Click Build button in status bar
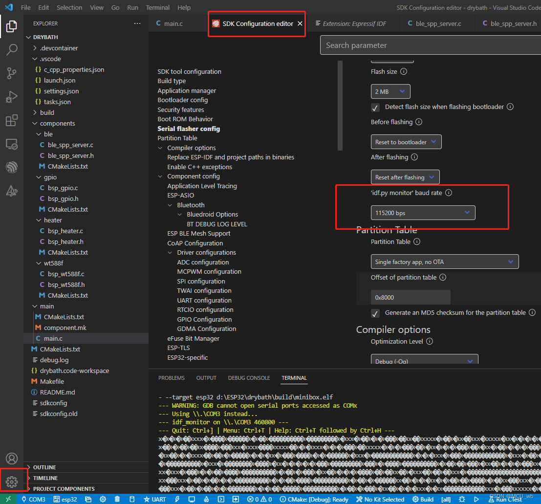Viewport: 541px width, 504px height. (423, 499)
